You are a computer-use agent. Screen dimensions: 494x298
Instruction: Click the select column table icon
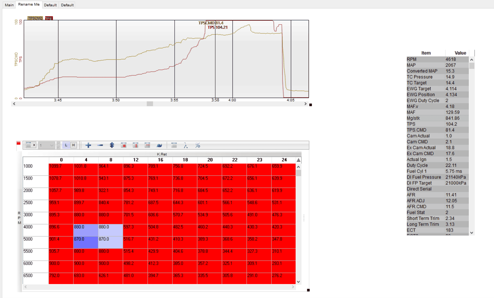[x=135, y=145]
